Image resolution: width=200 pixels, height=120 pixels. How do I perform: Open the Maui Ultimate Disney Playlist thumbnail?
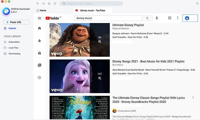(80, 40)
